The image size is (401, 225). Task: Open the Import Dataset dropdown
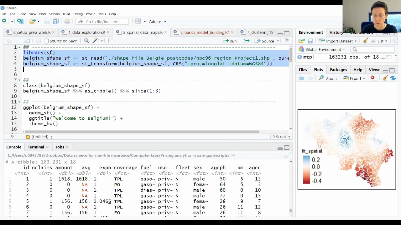point(338,41)
